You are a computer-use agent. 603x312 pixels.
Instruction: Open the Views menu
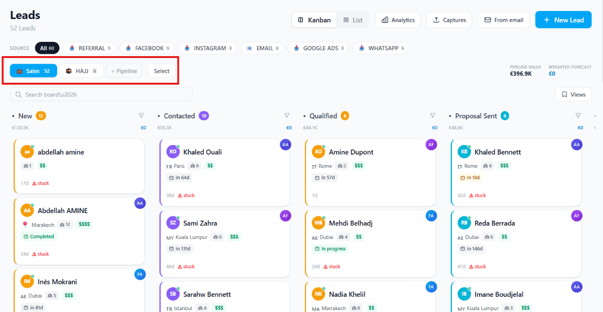(573, 94)
